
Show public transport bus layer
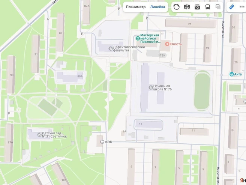[x=208, y=7]
